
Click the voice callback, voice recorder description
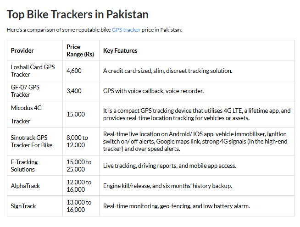tap(153, 91)
